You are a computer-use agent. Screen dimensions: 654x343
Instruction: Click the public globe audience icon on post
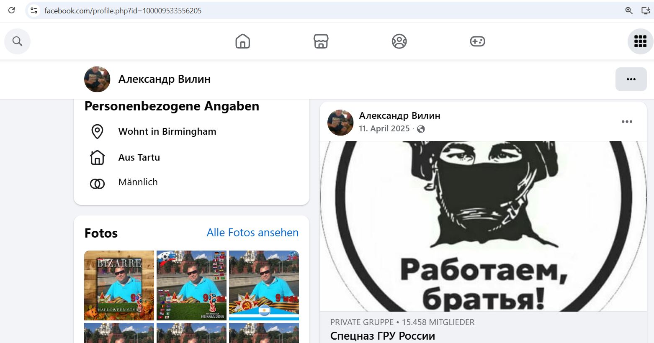pos(421,129)
